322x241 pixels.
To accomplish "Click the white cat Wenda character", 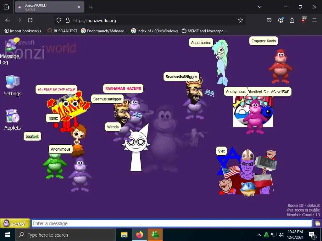I will pos(136,148).
